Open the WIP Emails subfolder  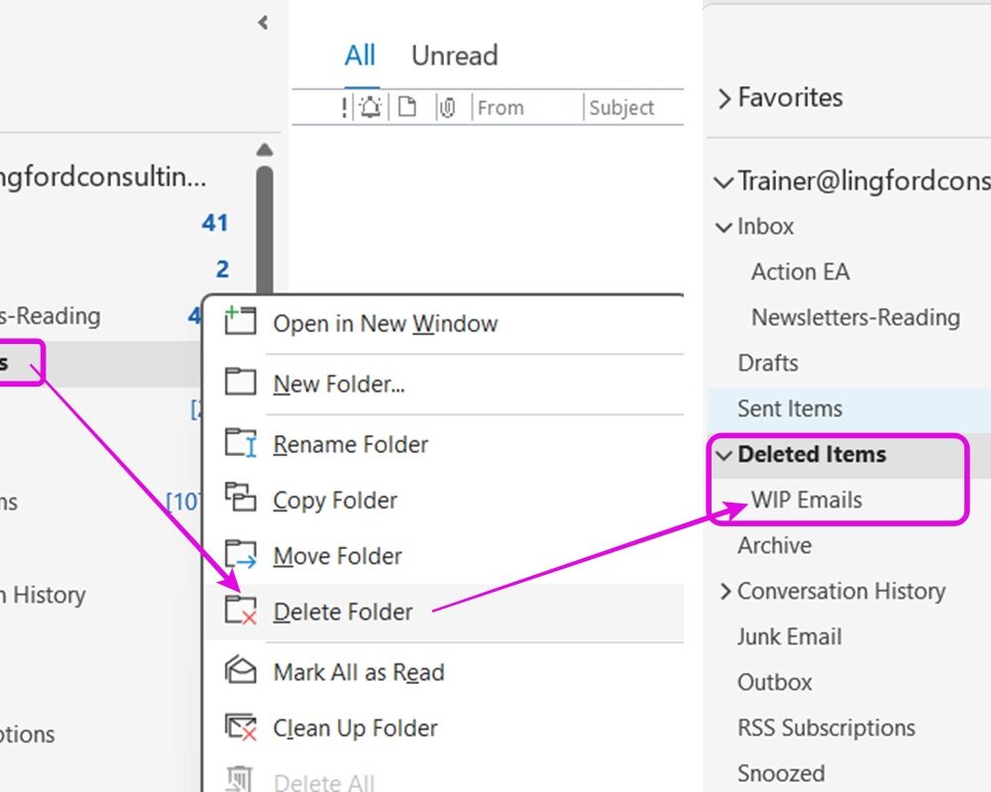(807, 500)
